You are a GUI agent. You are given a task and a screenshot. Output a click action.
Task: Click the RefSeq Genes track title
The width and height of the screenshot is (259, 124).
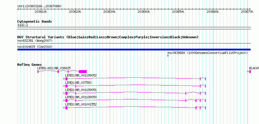[29, 65]
